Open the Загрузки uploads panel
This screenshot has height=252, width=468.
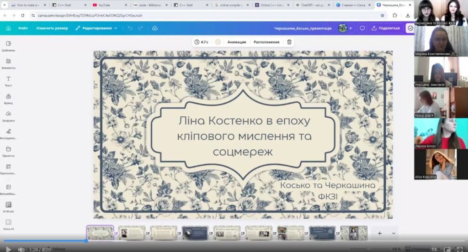point(8,116)
